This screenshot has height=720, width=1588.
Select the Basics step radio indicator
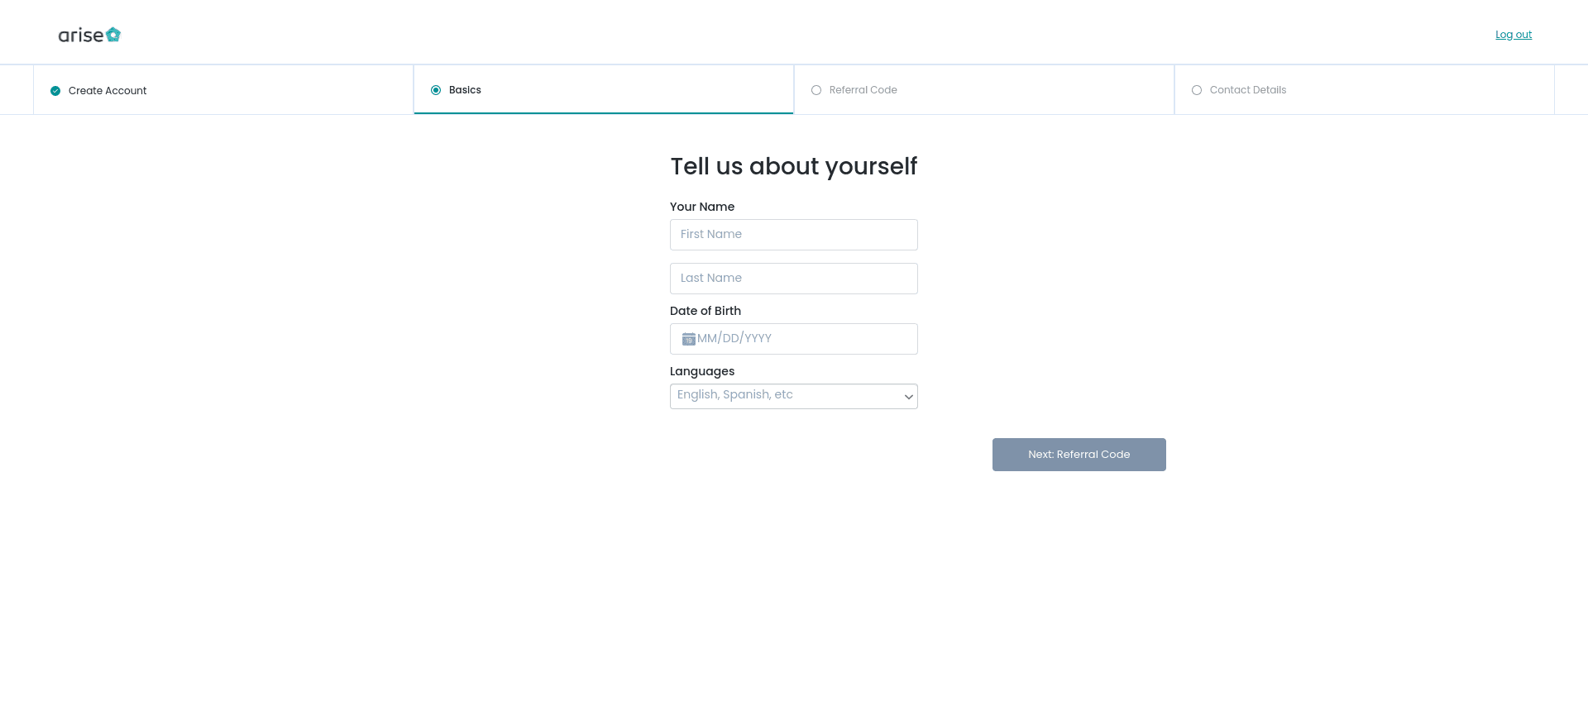point(436,90)
